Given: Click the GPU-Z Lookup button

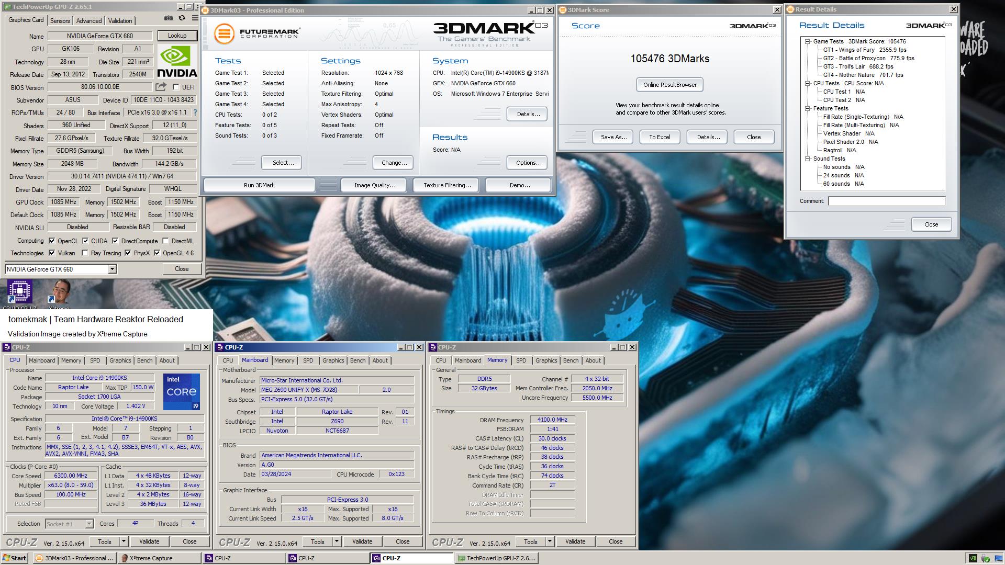Looking at the screenshot, I should pos(177,36).
